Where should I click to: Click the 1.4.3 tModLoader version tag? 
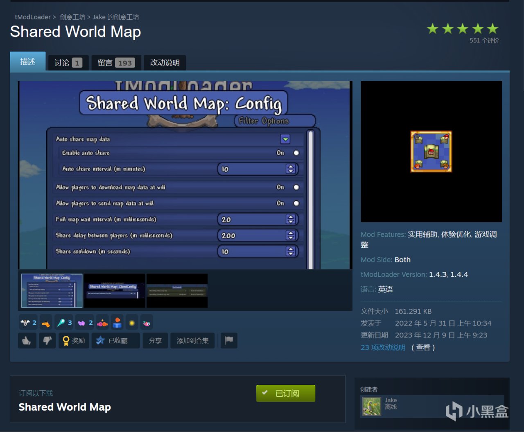click(x=438, y=274)
